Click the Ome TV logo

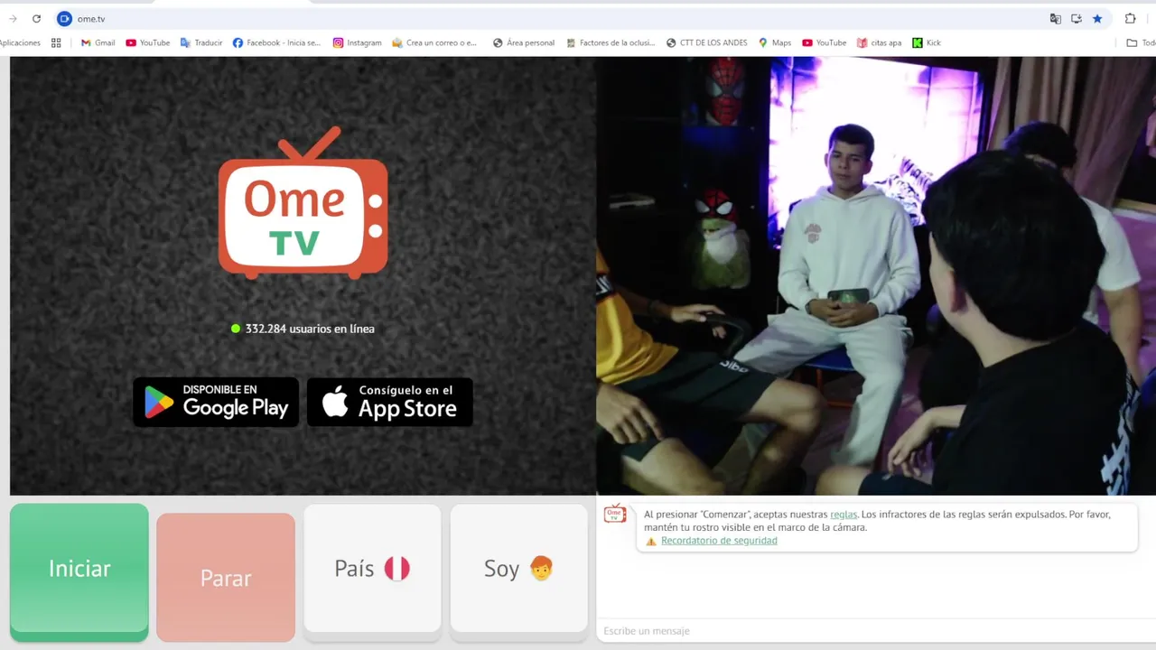303,204
